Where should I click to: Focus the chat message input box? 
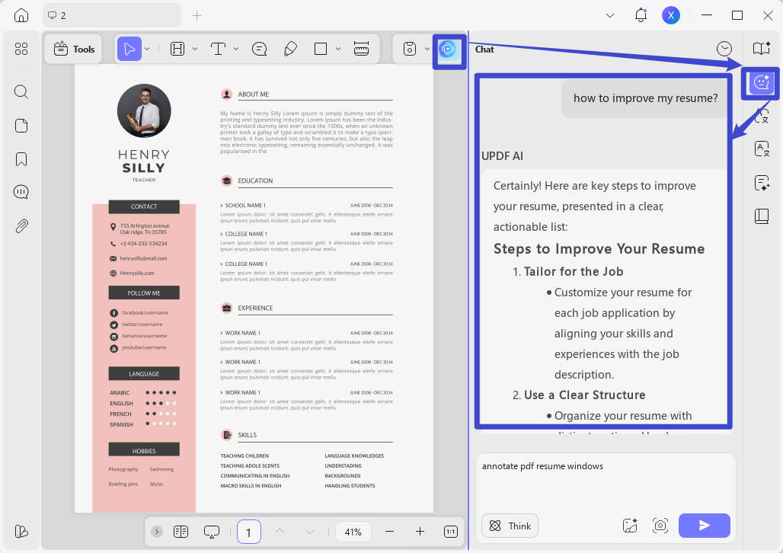[606, 481]
